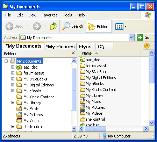Click the horizontal scroll left arrow
Screen dimensions: 157x142
tap(81, 128)
